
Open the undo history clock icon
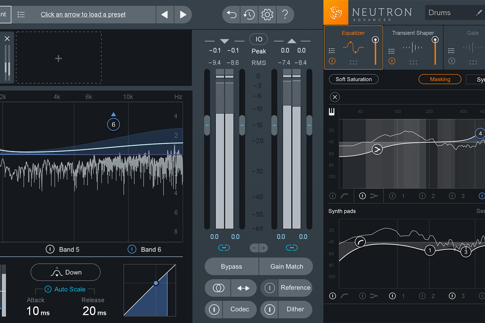tap(249, 15)
